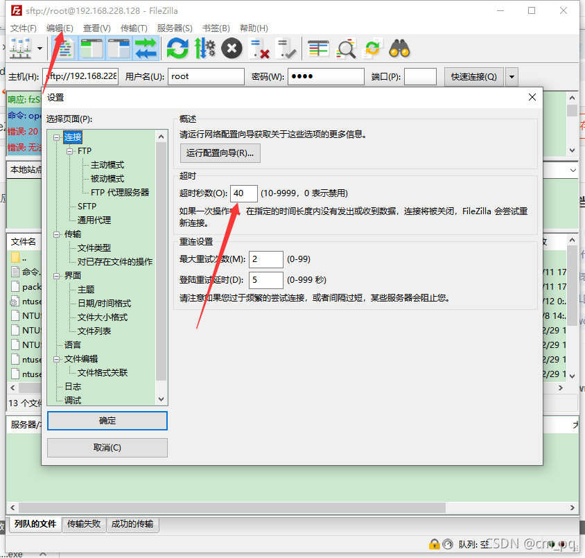Toggle transfer queue display icon
Screen dimensions: 585x558
coord(146,49)
